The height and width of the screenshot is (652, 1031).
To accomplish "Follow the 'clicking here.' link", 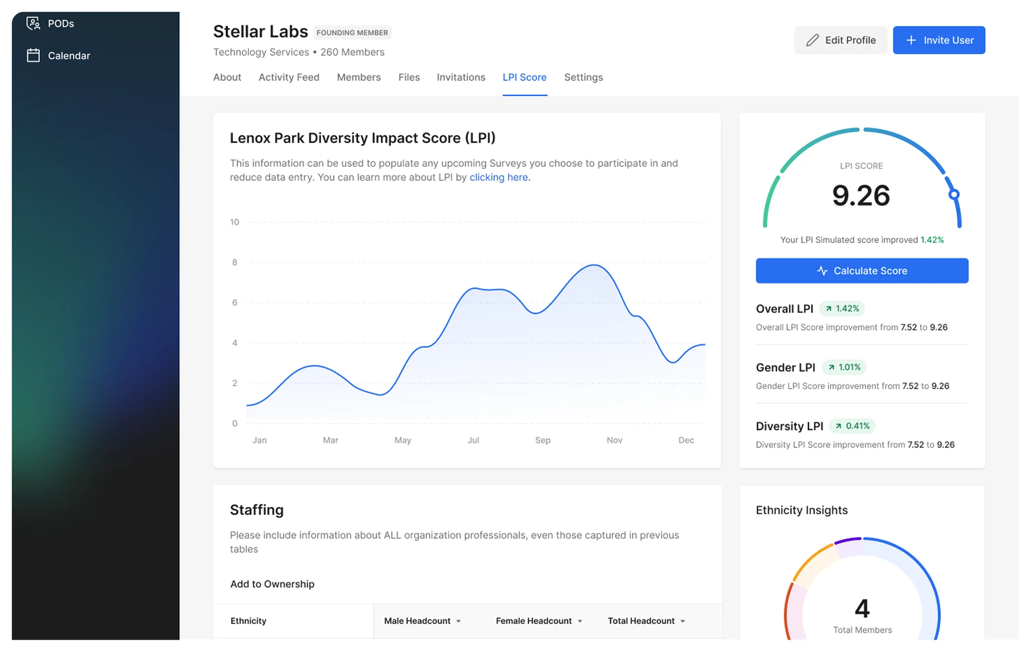I will coord(500,177).
